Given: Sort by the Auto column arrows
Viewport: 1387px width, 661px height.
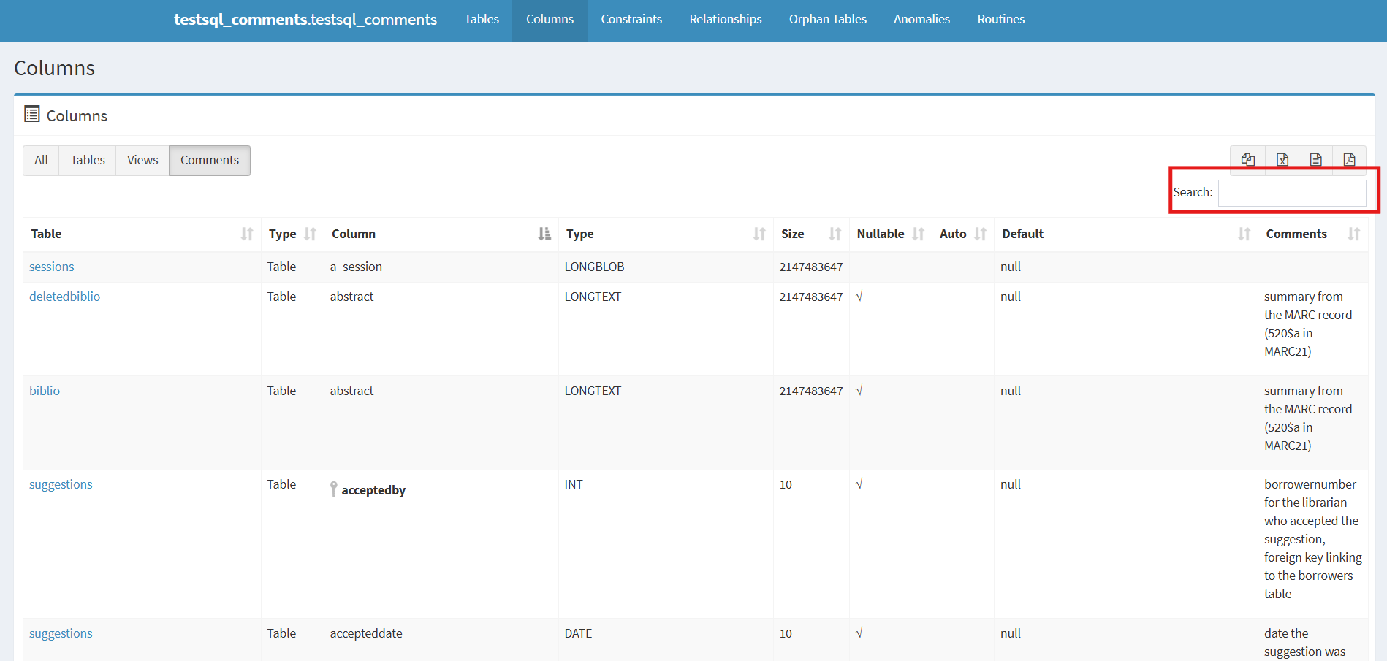Looking at the screenshot, I should pos(980,234).
